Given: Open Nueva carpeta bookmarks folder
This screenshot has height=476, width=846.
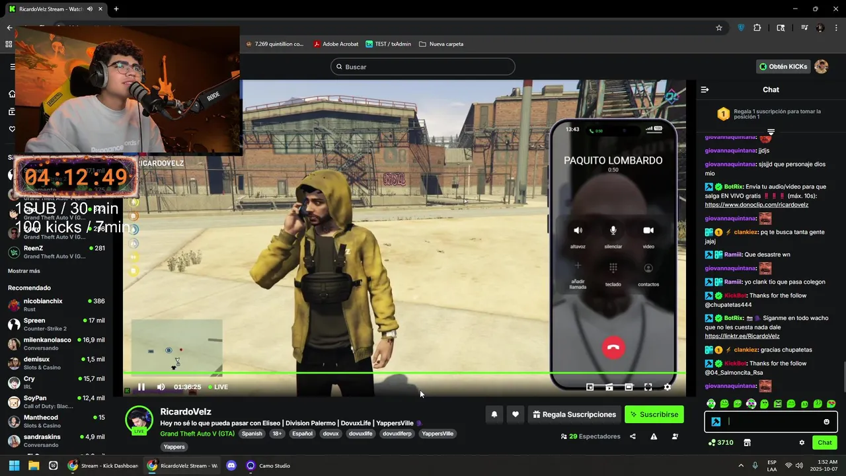Looking at the screenshot, I should point(441,44).
